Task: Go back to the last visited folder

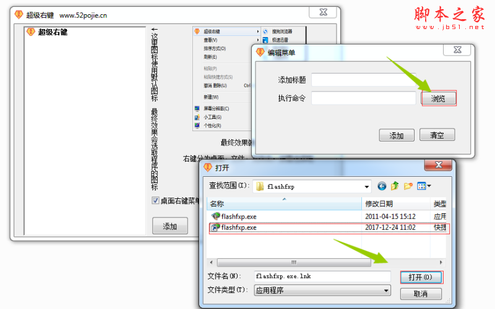Action: click(x=382, y=187)
